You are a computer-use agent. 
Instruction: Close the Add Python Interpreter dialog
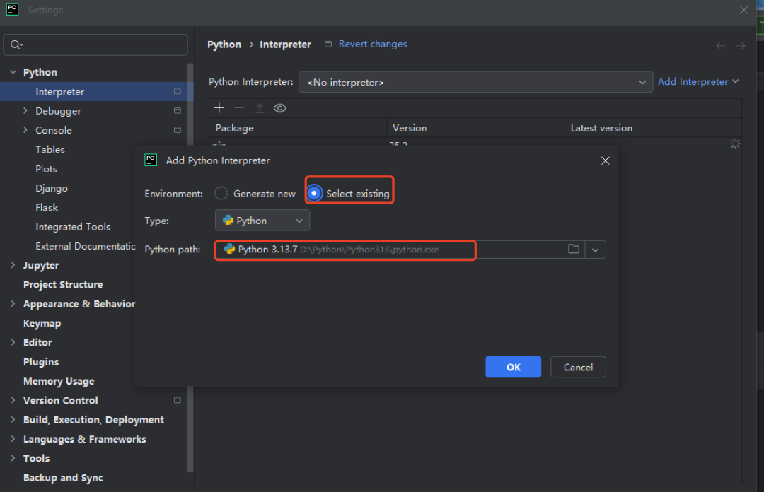point(605,160)
